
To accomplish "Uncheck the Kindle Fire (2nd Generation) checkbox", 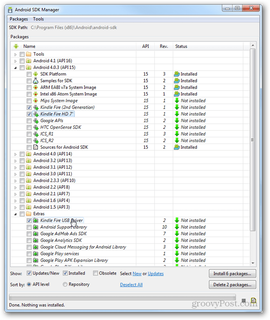I will pyautogui.click(x=29, y=107).
